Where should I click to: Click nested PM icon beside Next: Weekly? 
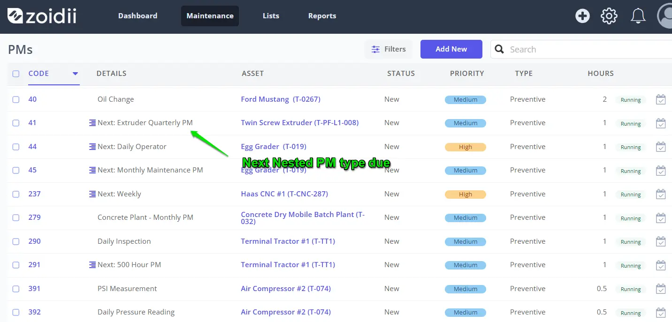[x=92, y=194]
